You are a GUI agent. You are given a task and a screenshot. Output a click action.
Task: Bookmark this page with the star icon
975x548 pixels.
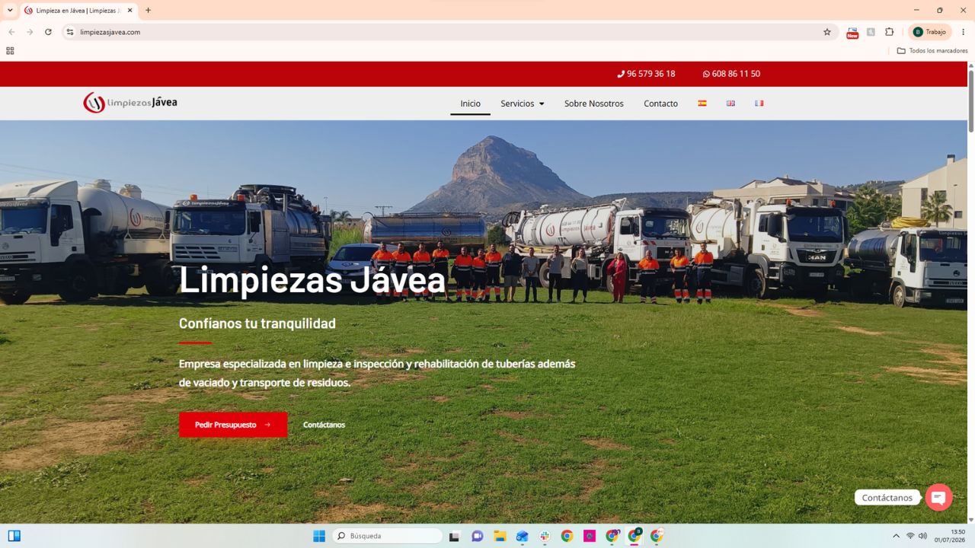click(x=827, y=32)
